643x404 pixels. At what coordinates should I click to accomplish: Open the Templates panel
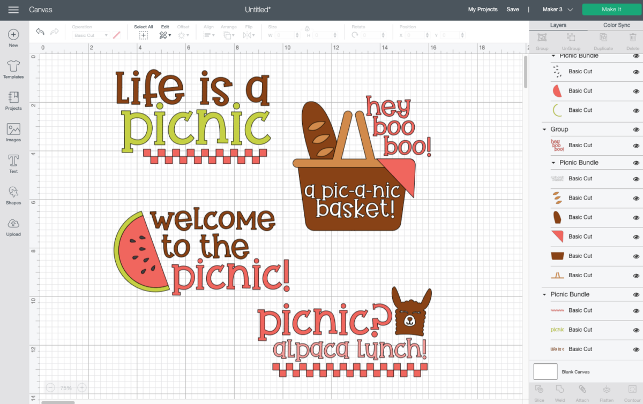pyautogui.click(x=13, y=70)
